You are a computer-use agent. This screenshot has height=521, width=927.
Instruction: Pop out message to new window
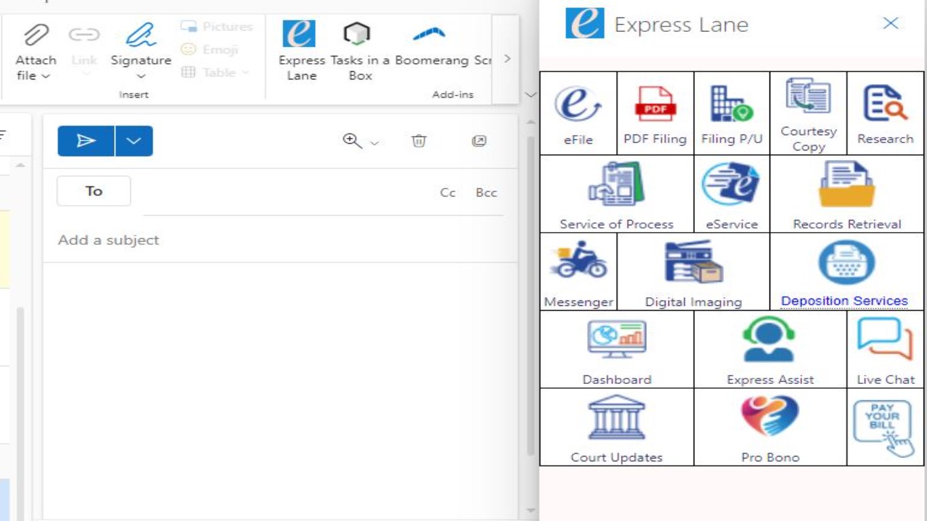point(479,141)
